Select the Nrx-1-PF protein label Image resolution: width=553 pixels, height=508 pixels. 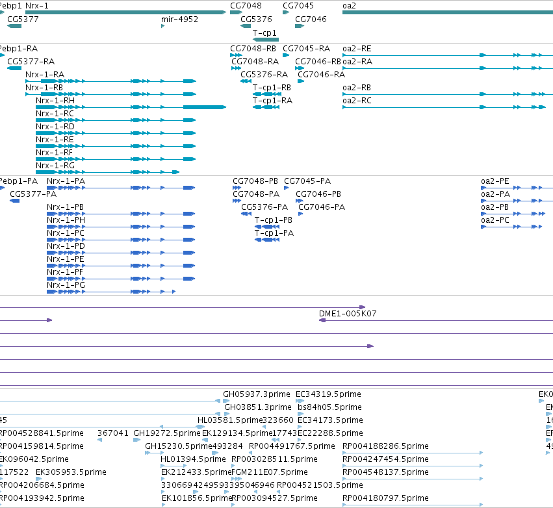pyautogui.click(x=65, y=272)
